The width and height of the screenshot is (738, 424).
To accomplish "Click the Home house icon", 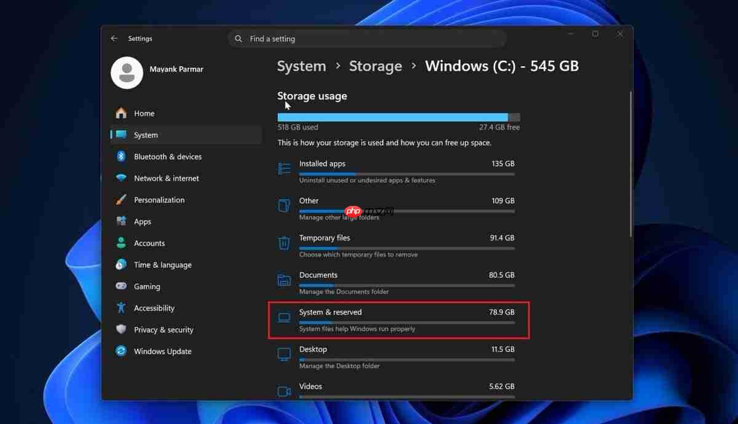I will (x=121, y=113).
